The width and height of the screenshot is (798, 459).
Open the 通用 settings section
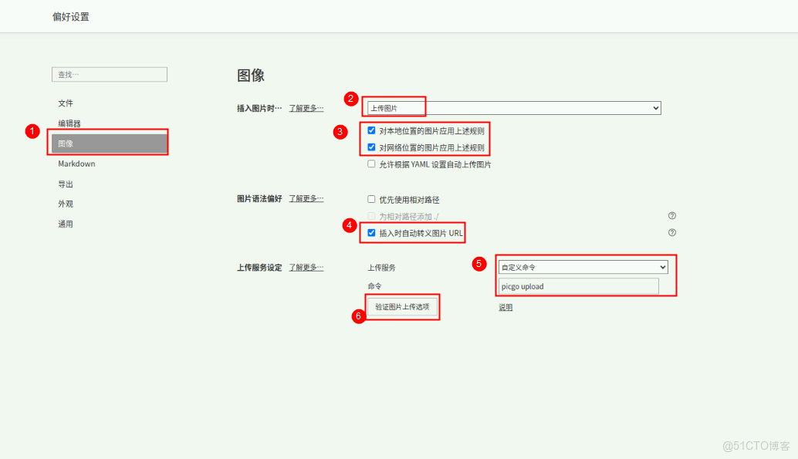tap(66, 224)
